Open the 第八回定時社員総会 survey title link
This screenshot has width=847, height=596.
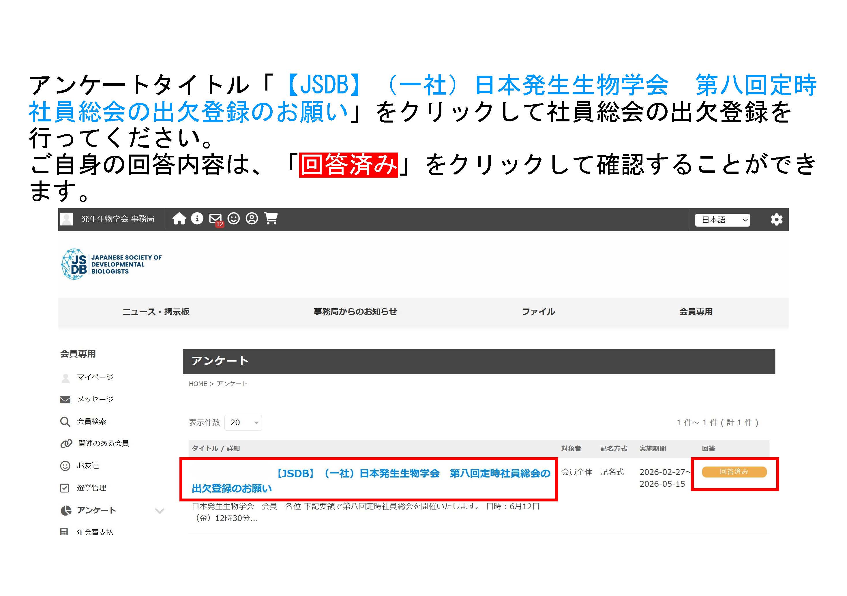(371, 481)
